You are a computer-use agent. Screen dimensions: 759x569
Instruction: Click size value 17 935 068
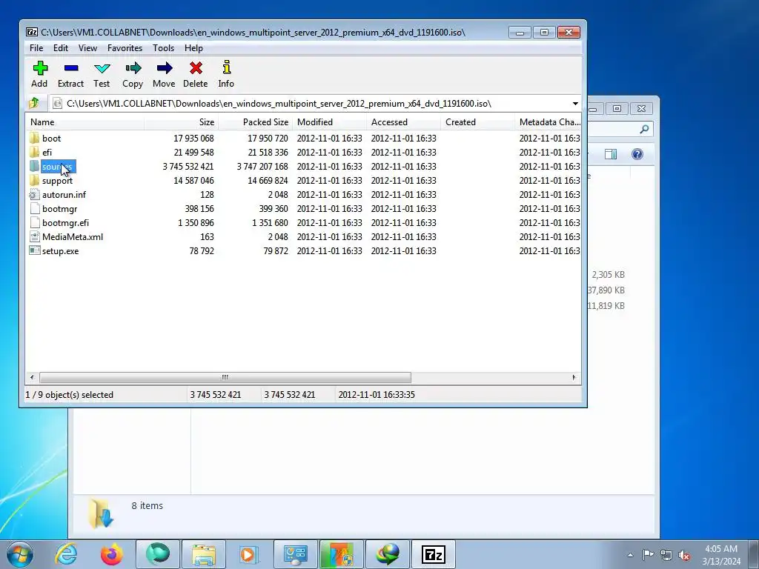pyautogui.click(x=193, y=139)
